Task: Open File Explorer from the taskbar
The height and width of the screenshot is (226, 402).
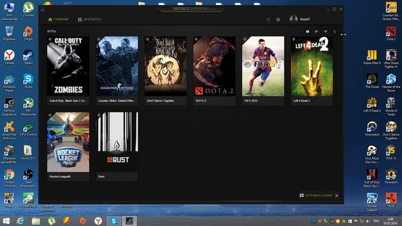Action: (x=36, y=221)
